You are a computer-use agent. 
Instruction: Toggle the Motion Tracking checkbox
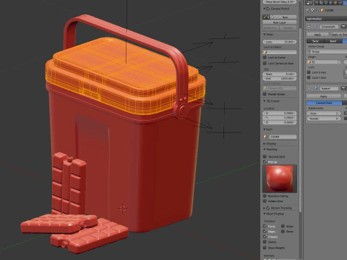[x=267, y=208]
